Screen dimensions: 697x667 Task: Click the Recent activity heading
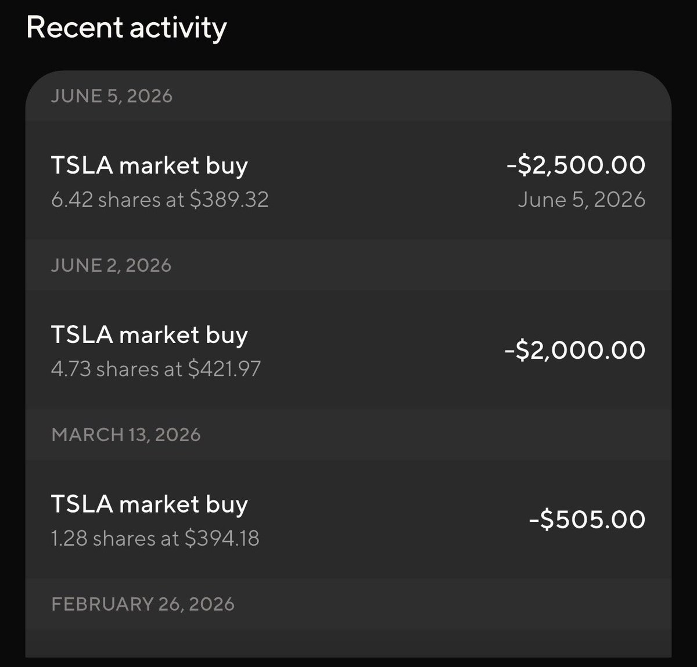pyautogui.click(x=127, y=27)
